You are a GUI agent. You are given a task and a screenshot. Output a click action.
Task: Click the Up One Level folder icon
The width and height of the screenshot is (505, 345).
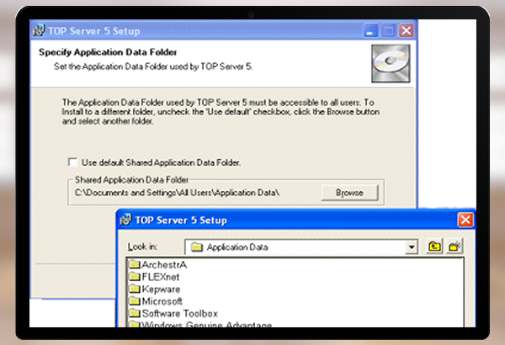click(x=435, y=247)
